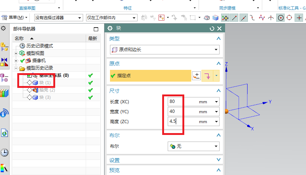Click the inferred point icon beside 指定点
The width and height of the screenshot is (306, 175).
coord(207,76)
